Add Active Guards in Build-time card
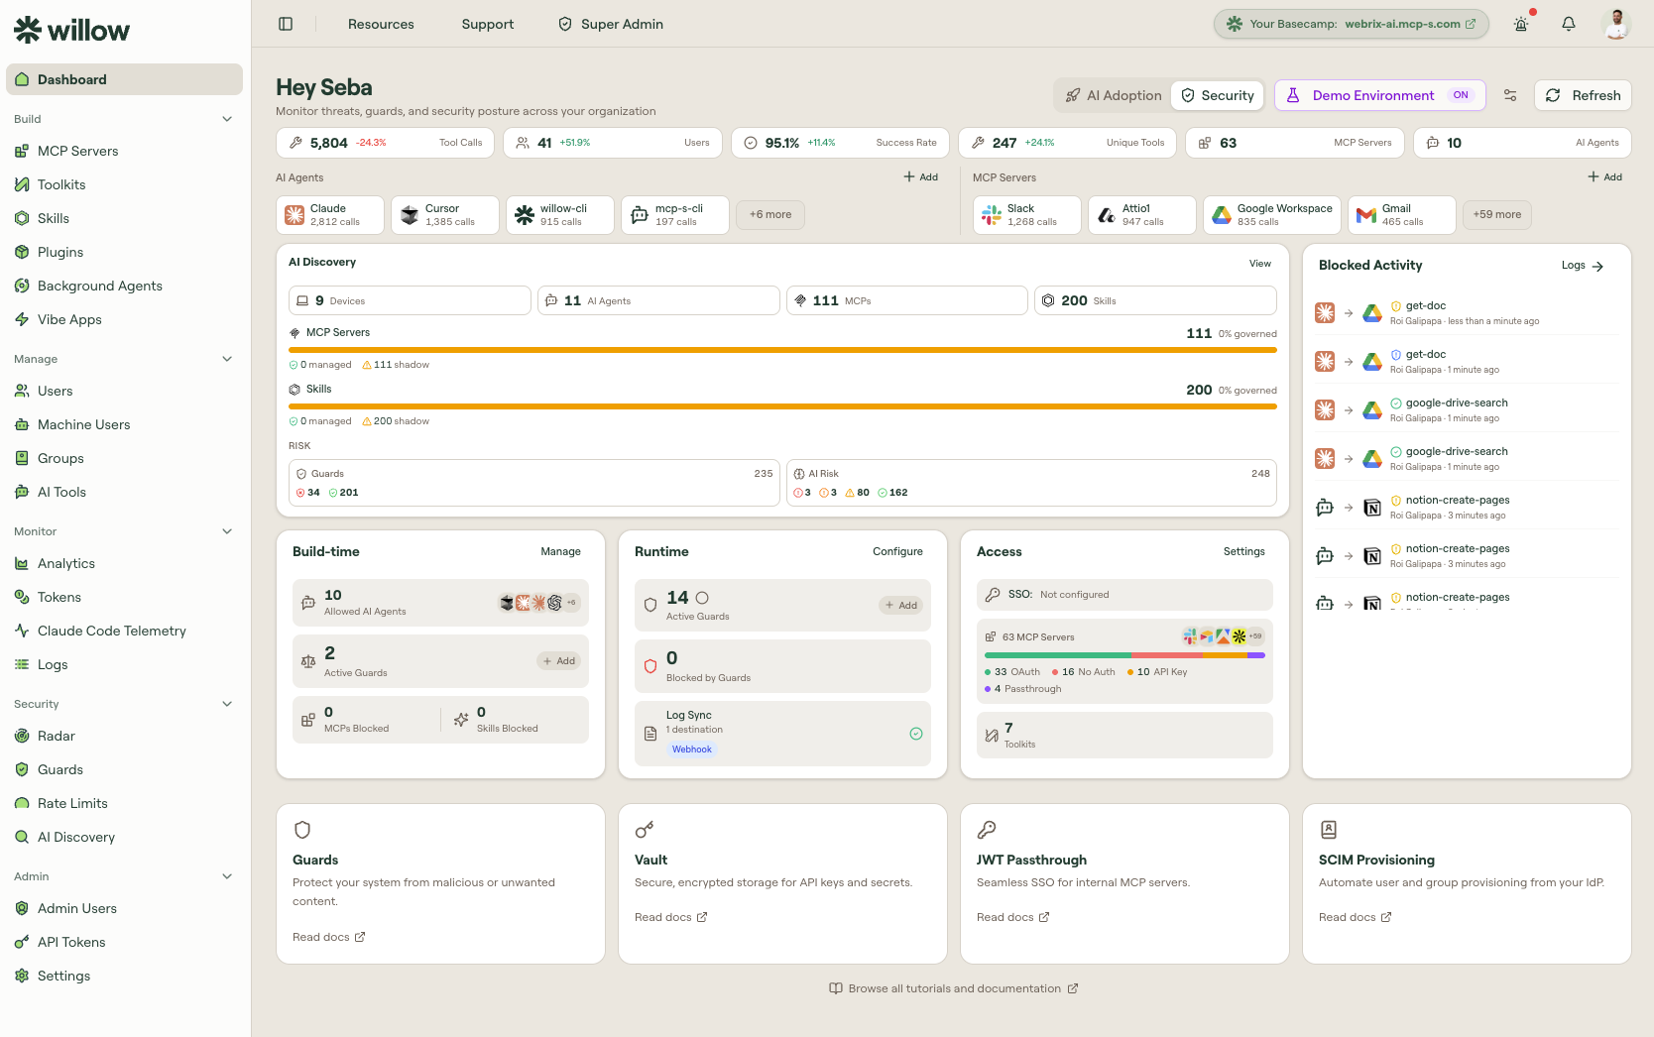The width and height of the screenshot is (1654, 1037). 559,661
